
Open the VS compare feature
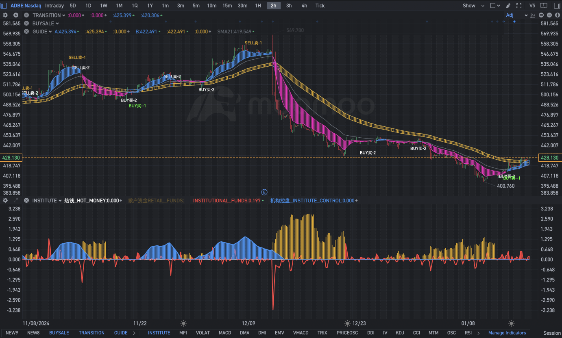click(532, 6)
